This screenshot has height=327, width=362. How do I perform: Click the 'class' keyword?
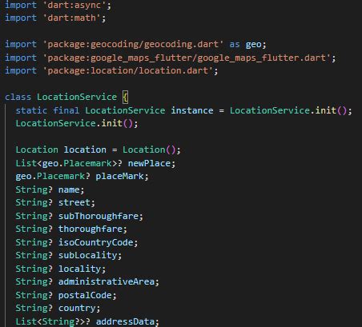(x=18, y=97)
